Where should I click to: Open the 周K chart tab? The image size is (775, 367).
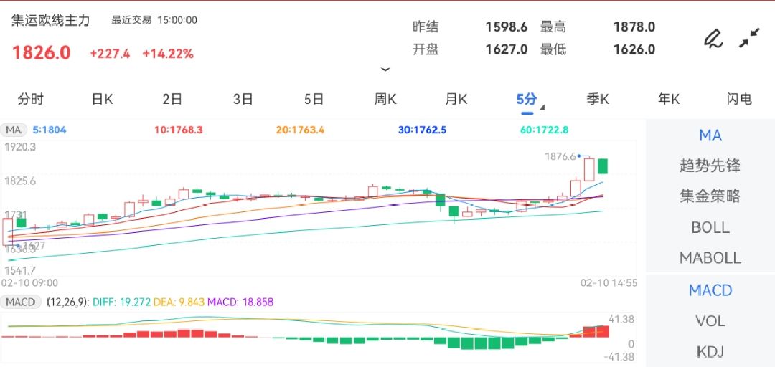coord(385,100)
